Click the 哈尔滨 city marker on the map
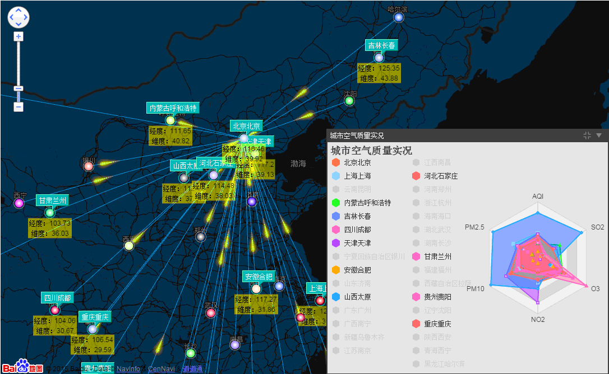609x374 pixels. click(398, 17)
